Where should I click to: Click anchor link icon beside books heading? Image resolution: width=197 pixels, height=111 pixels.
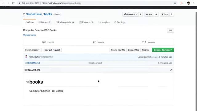tap(27, 82)
